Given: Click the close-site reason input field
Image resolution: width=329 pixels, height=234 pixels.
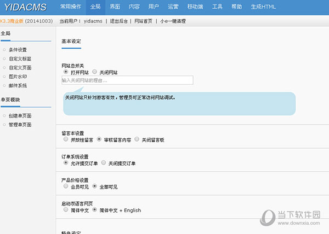Looking at the screenshot, I should (127, 80).
